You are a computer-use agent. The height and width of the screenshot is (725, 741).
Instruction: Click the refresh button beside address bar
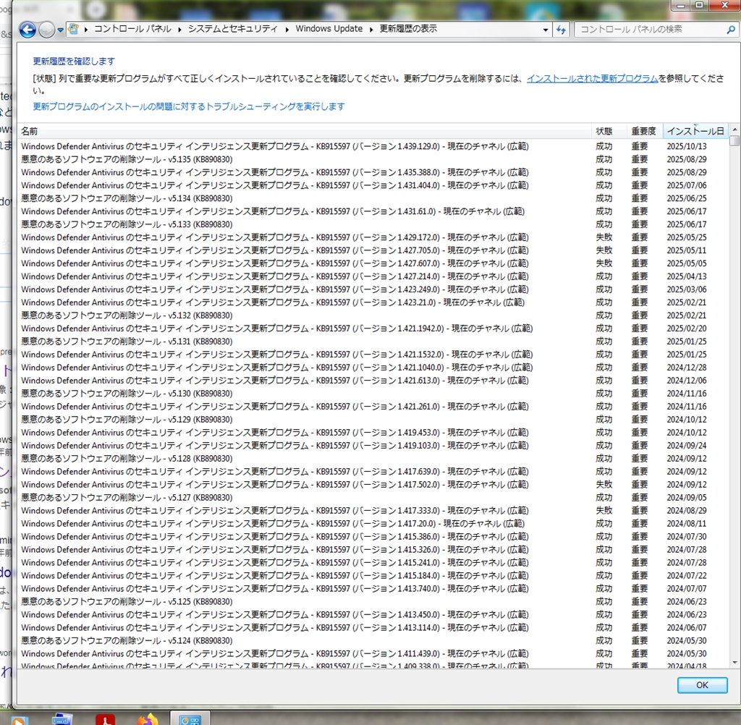tap(561, 29)
